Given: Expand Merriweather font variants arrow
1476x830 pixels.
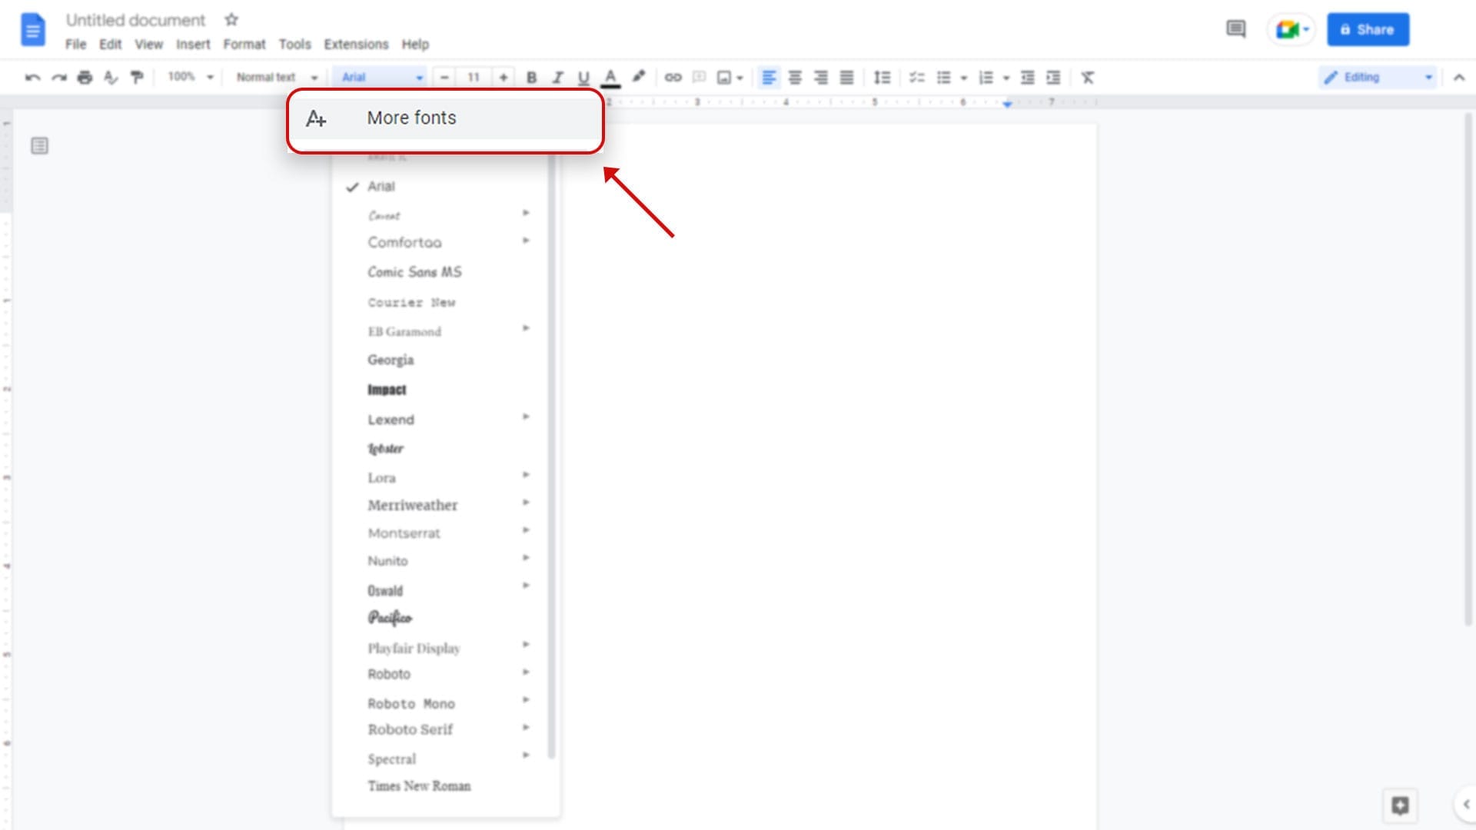Looking at the screenshot, I should coord(526,503).
